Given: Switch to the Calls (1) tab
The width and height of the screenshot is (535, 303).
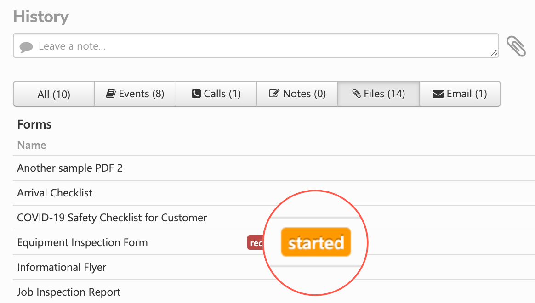Looking at the screenshot, I should click(216, 94).
